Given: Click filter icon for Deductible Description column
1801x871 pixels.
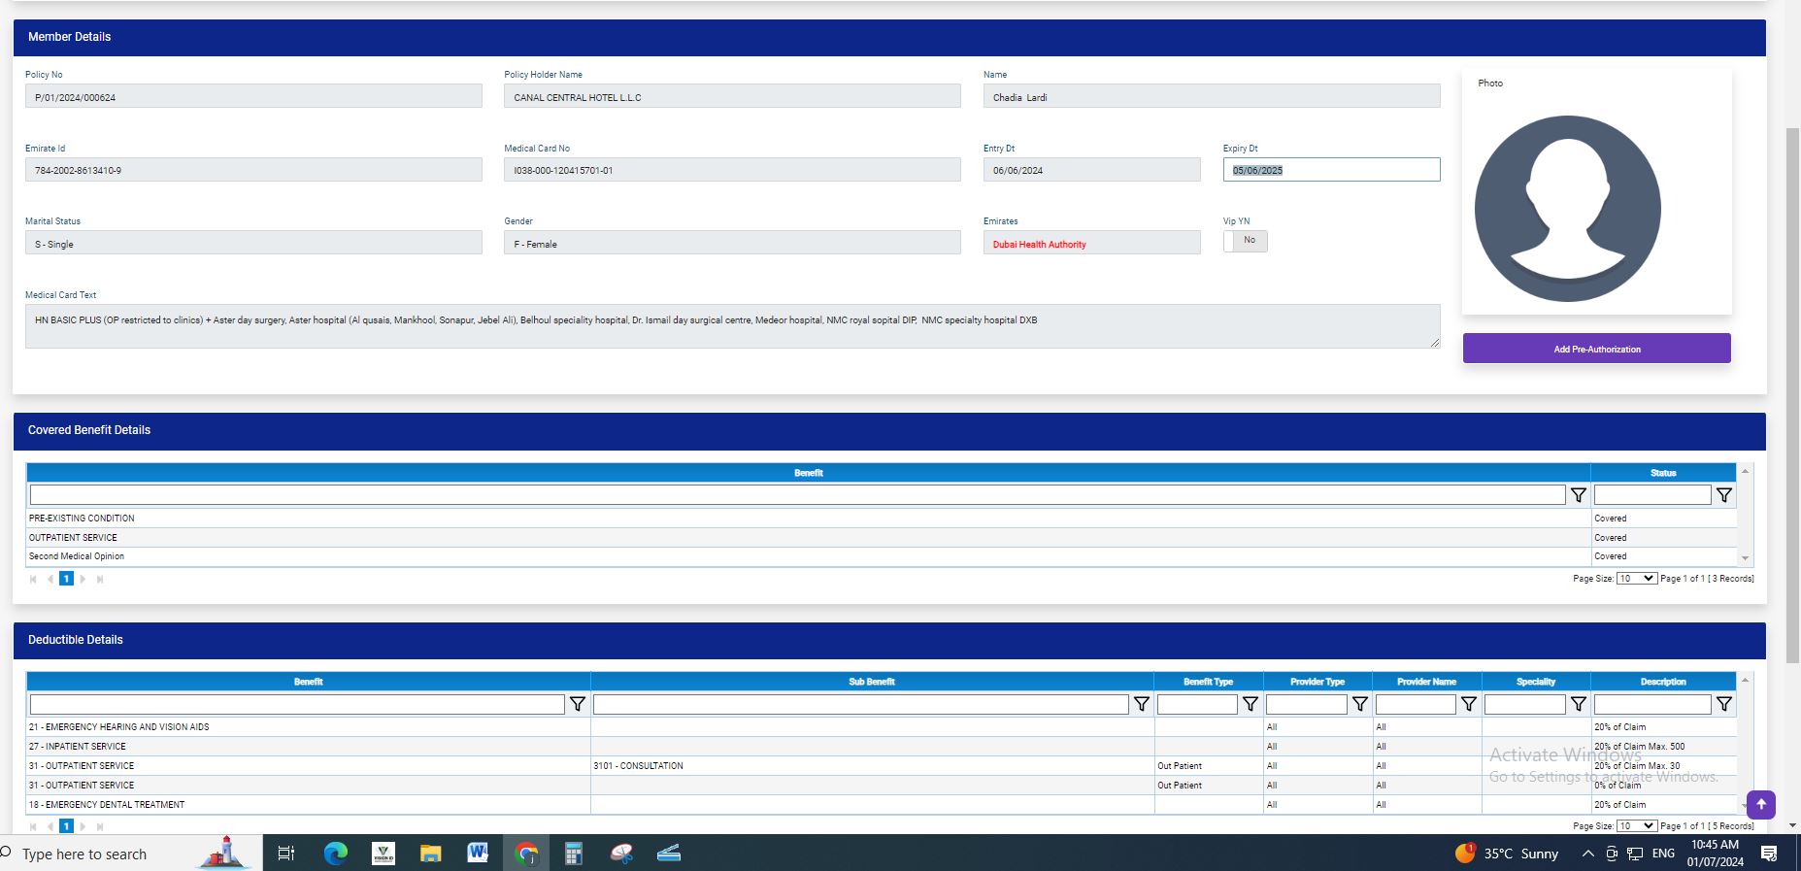Looking at the screenshot, I should click(x=1723, y=704).
